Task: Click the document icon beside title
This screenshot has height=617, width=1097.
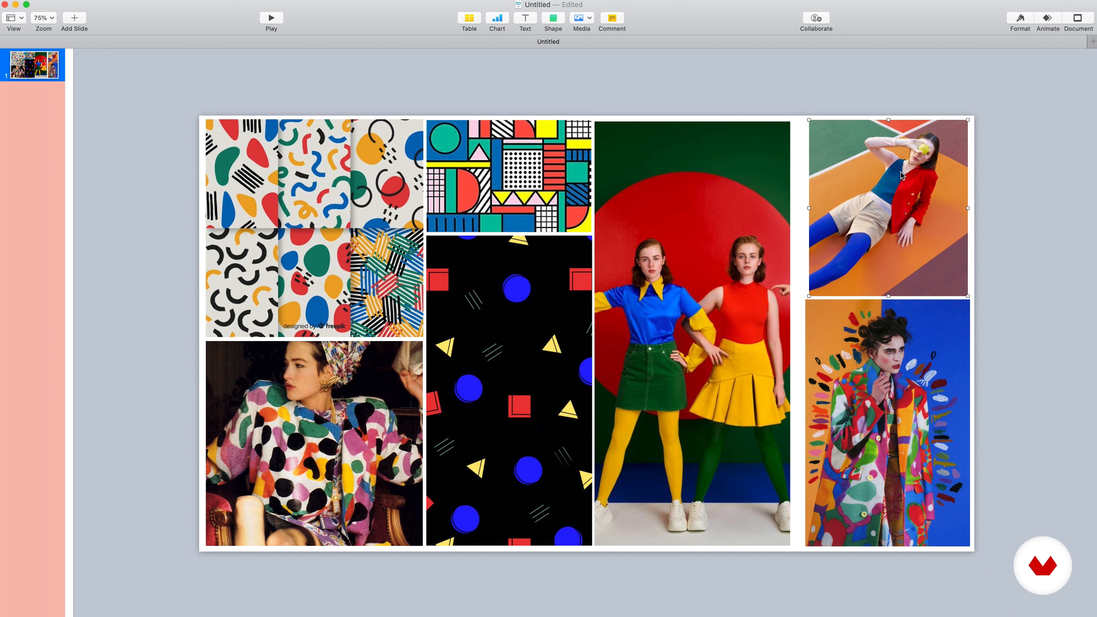Action: click(x=518, y=5)
